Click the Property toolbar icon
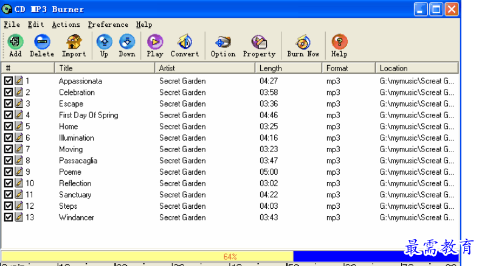Viewport: 479px width, 266px height. pos(259,43)
